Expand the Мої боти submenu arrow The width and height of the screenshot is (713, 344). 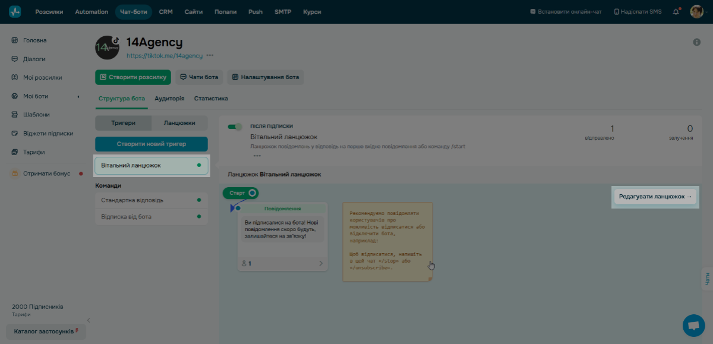point(78,96)
